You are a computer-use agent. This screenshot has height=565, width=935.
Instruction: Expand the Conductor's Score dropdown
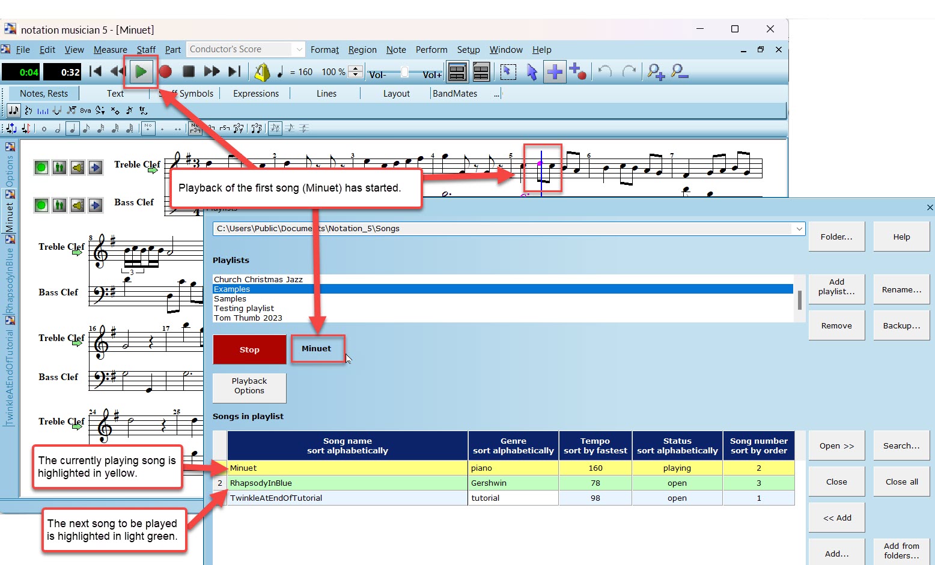click(x=299, y=49)
